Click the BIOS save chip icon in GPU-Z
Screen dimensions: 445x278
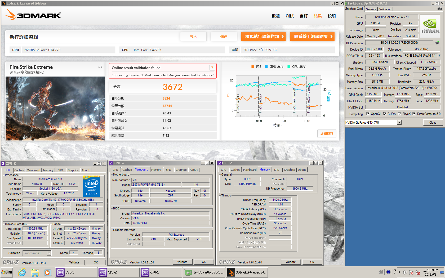click(437, 42)
